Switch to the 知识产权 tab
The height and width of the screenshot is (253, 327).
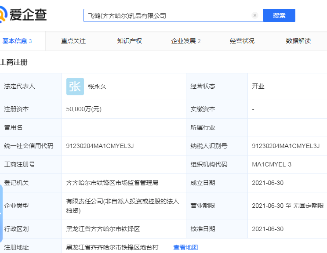pos(130,41)
